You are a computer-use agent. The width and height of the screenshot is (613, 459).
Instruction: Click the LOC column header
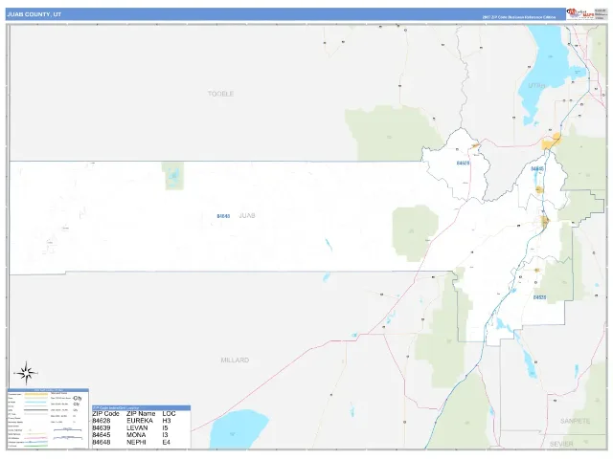(x=169, y=413)
